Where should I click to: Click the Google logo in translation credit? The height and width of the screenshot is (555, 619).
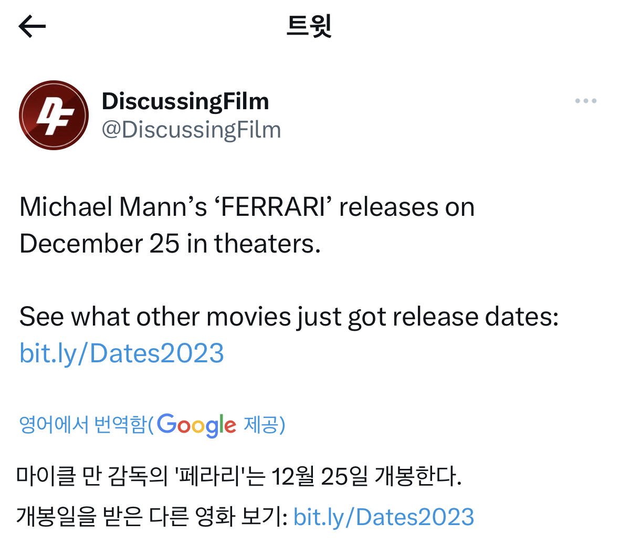pos(196,425)
